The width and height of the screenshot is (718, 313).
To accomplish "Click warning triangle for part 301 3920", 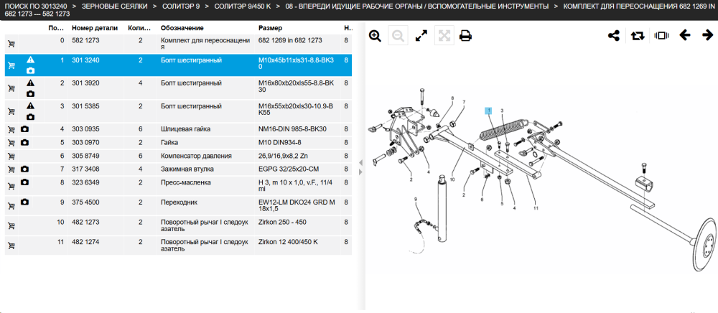I will [x=30, y=83].
